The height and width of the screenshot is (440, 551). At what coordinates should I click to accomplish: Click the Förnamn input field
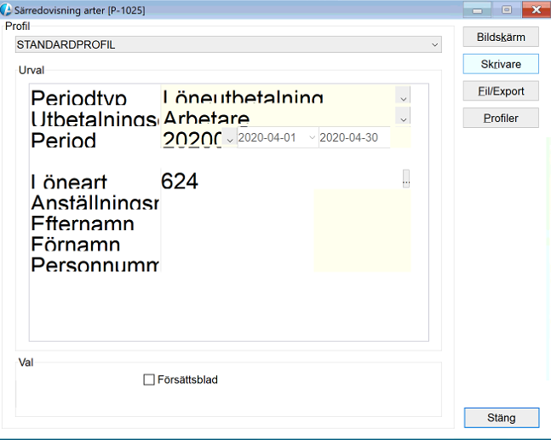237,242
